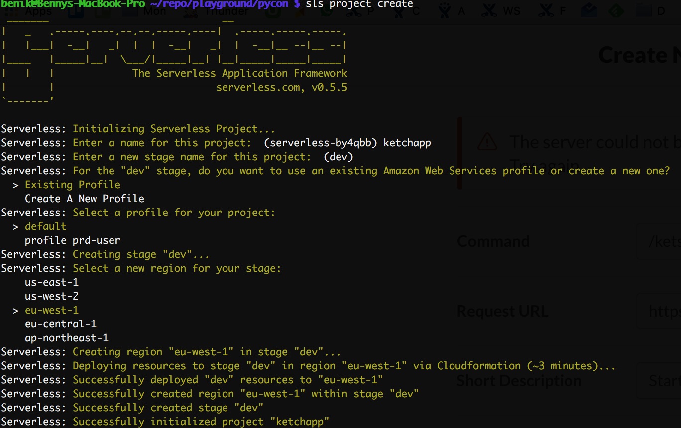Click the 'serverless.com, v0.5.5' version text

[282, 87]
